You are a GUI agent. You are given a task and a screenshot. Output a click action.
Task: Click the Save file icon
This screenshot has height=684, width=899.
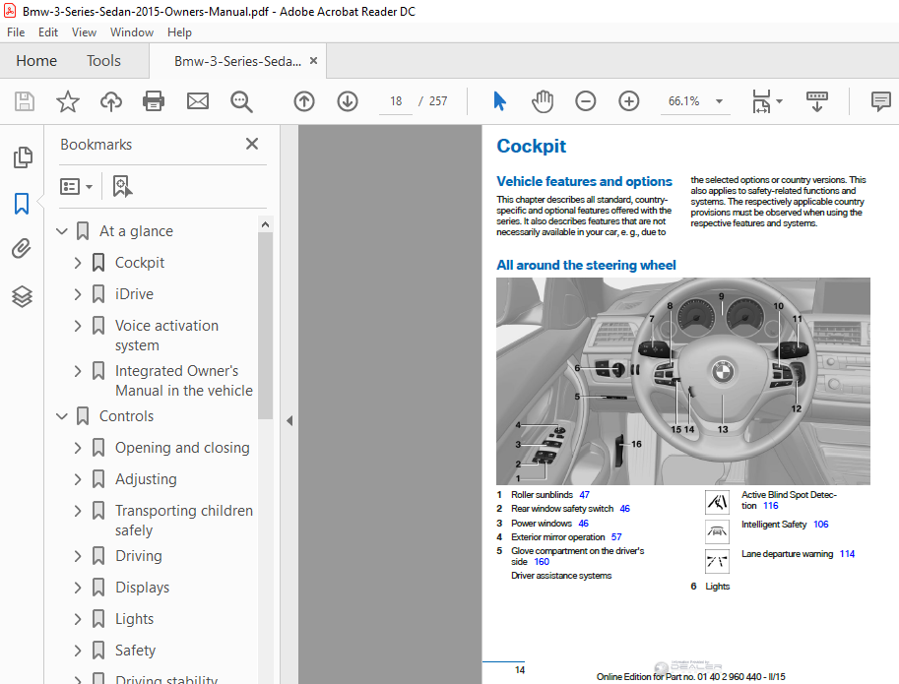24,101
